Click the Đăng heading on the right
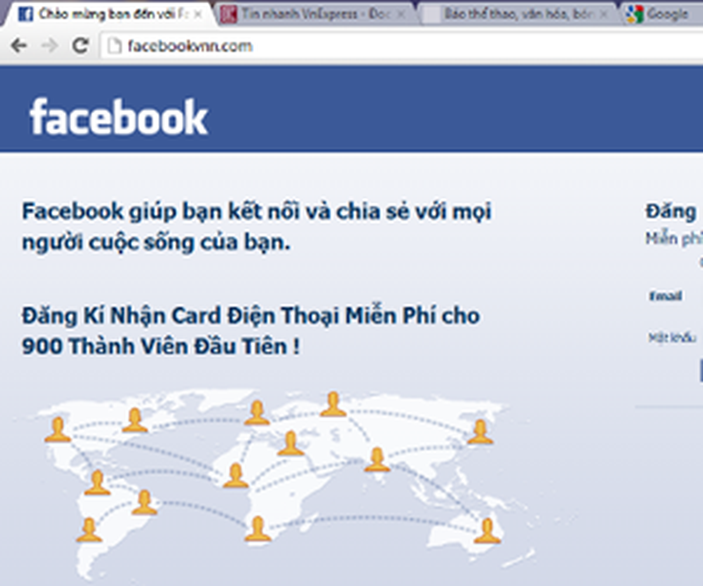Screen dimensions: 703x586 pyautogui.click(x=671, y=211)
